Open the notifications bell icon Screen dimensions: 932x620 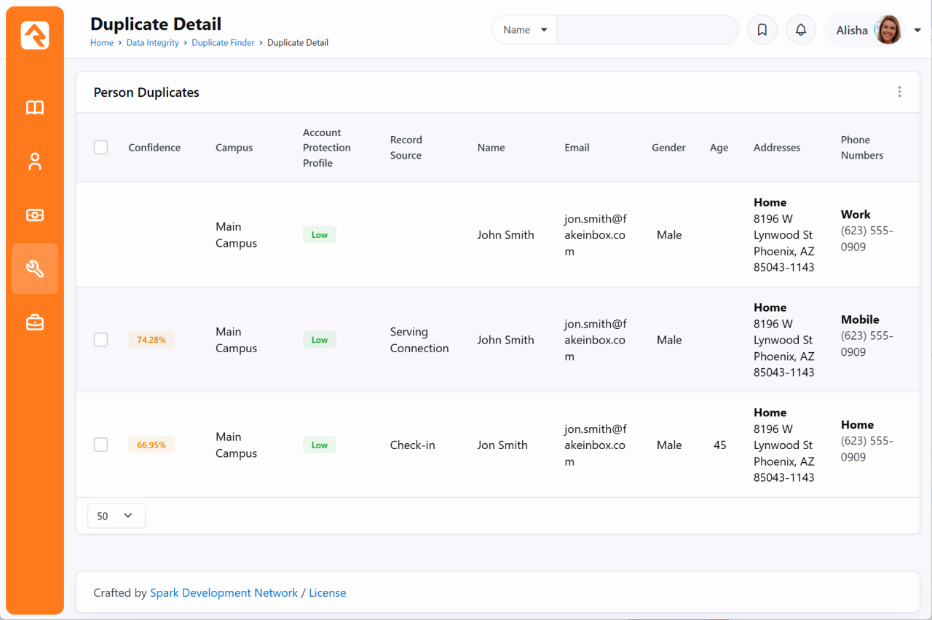(801, 30)
